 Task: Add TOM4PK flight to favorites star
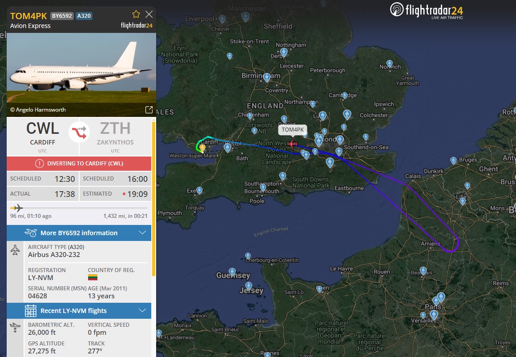(136, 14)
